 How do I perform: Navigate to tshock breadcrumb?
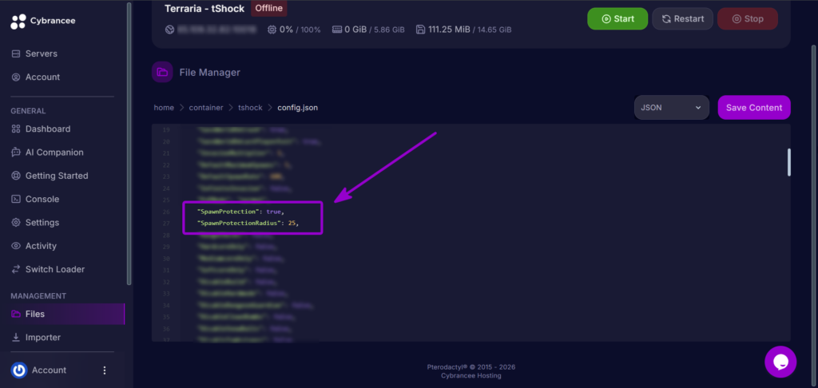(x=250, y=108)
